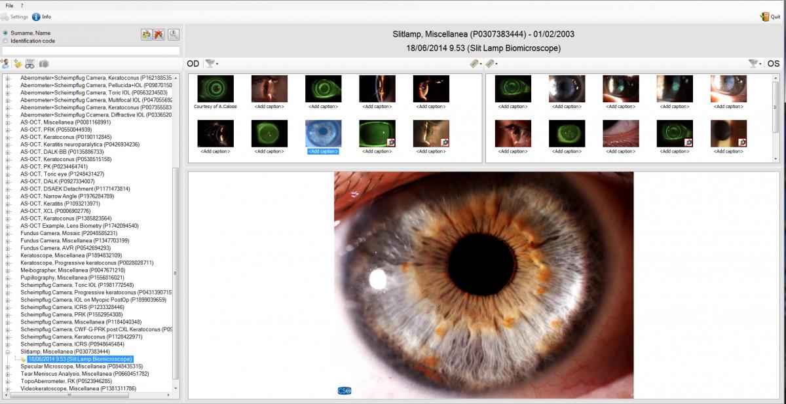Click the grayed-out camera icon

tap(43, 64)
